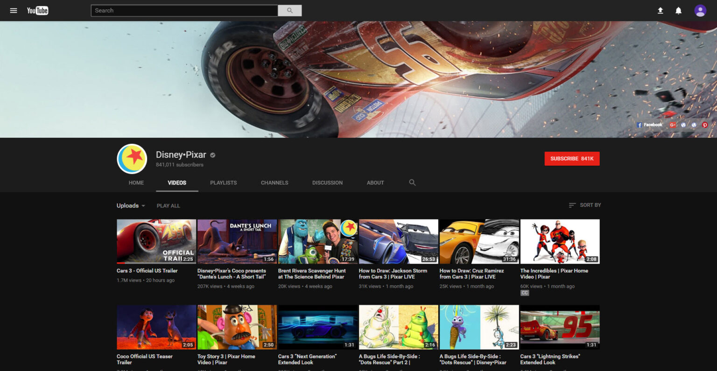Play the Jackson Storm drawing thumbnail
This screenshot has height=371, width=717.
399,242
